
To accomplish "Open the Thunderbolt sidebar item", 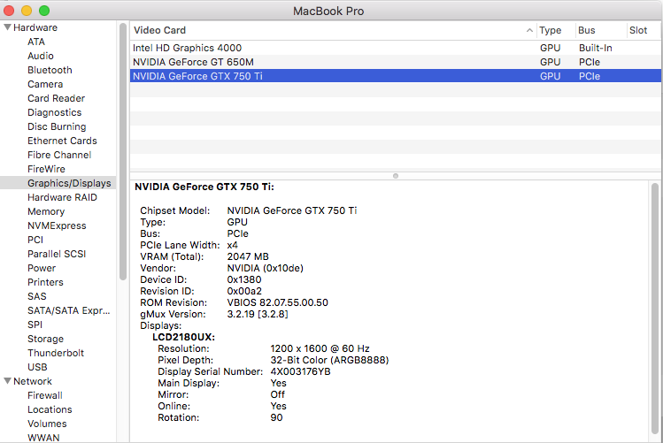I will (55, 353).
